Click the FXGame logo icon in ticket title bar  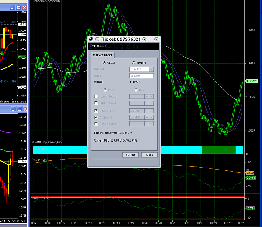91,39
